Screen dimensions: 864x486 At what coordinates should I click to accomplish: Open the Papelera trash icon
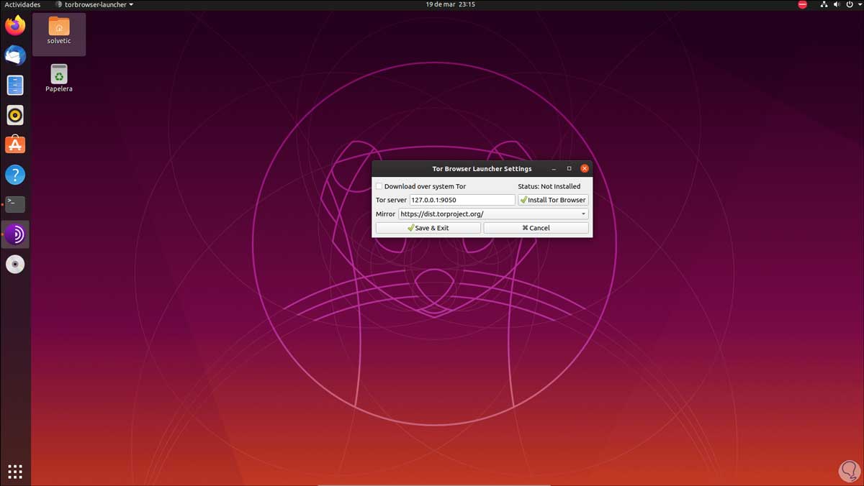(59, 78)
